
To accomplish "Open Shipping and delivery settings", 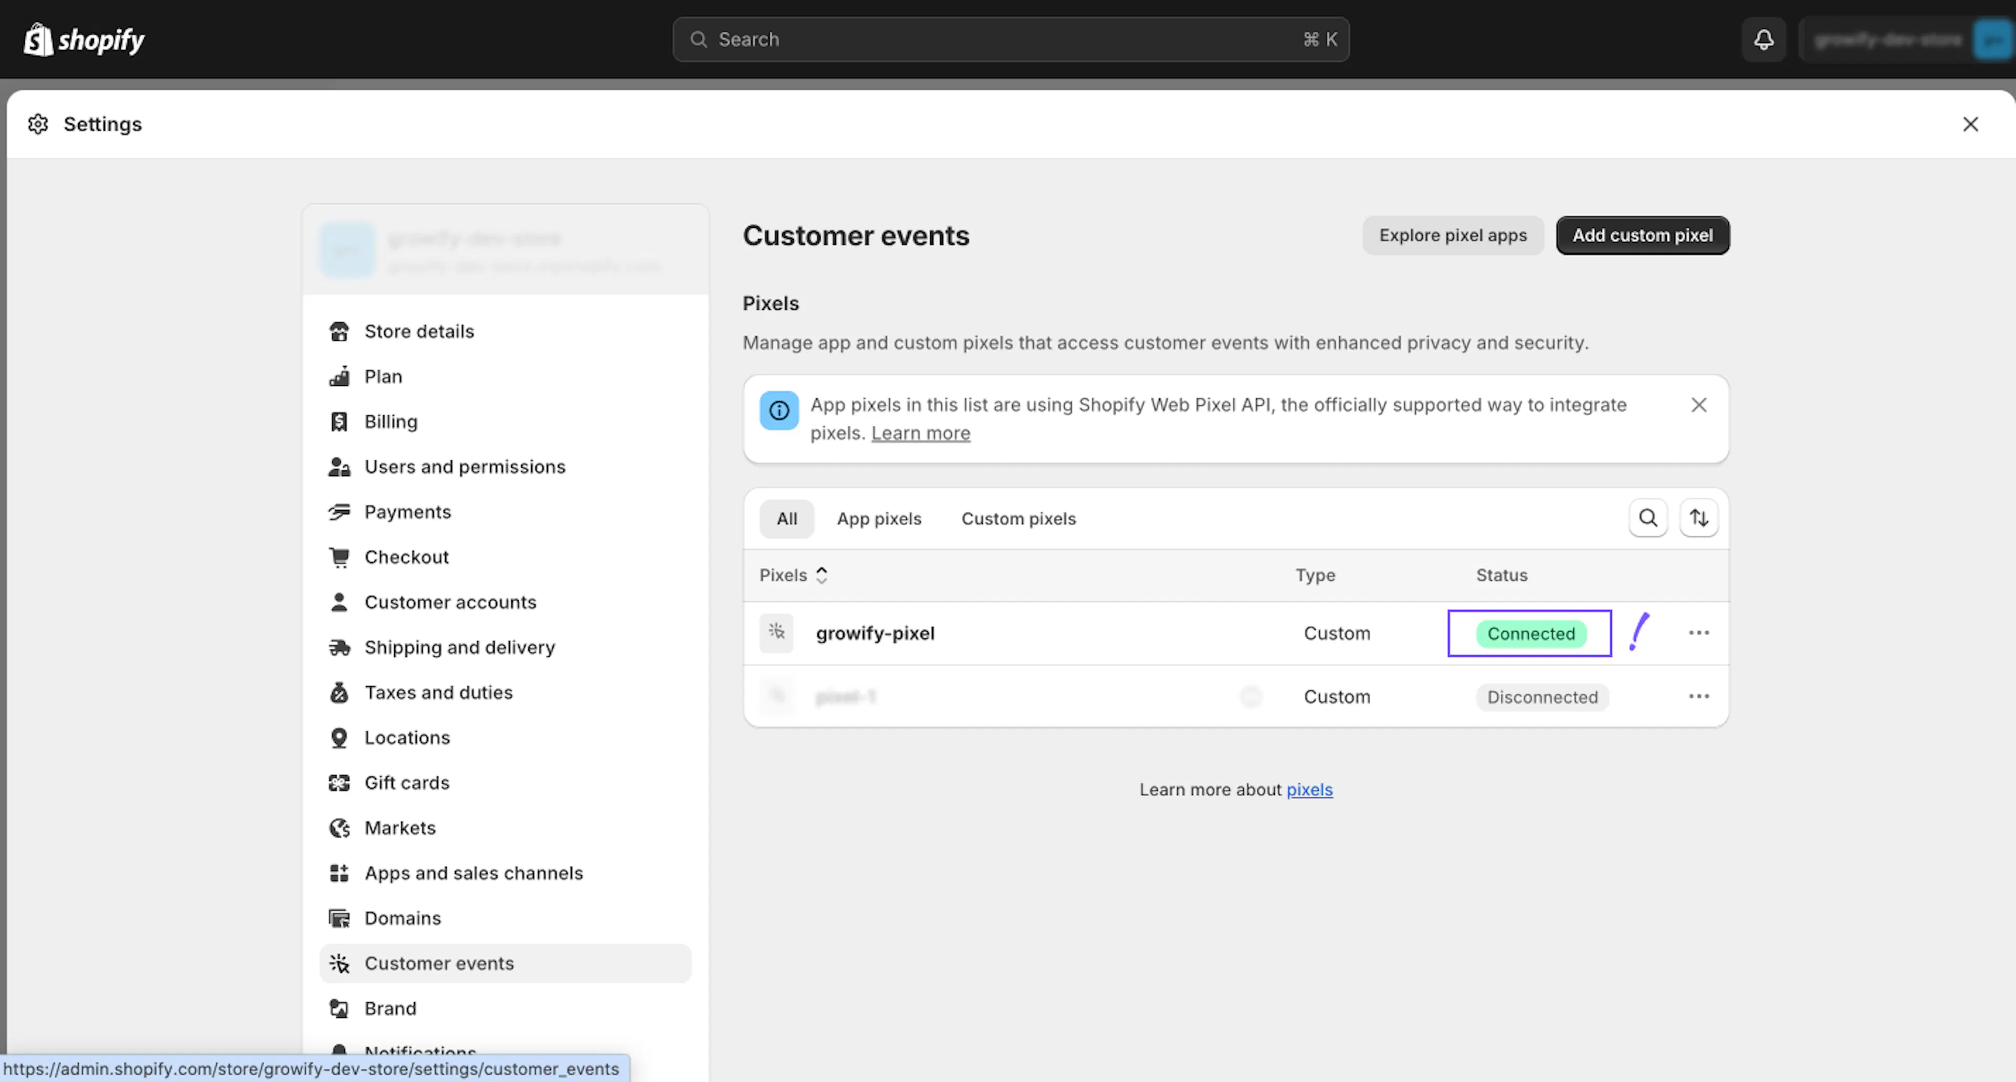I will pos(459,648).
